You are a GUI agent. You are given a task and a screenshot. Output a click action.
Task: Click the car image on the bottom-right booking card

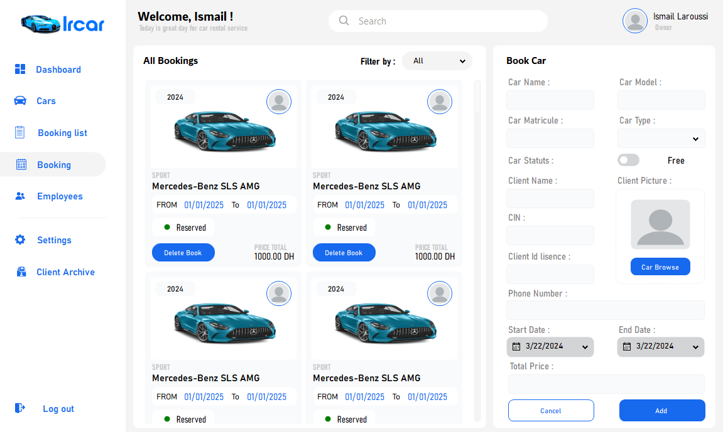386,323
